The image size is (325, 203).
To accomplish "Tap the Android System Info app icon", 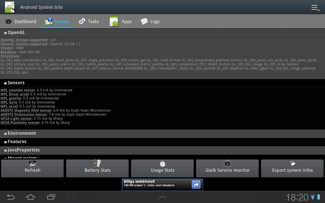I will pos(10,7).
